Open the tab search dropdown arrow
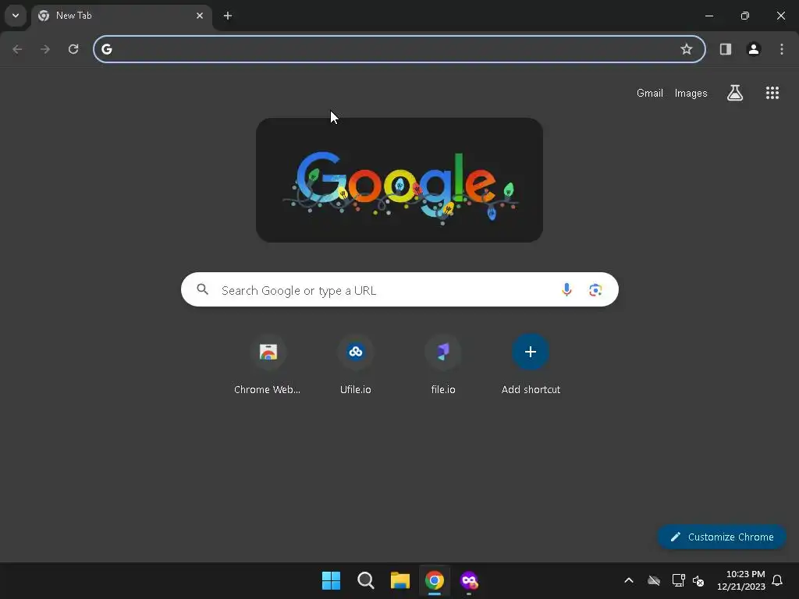Viewport: 799px width, 599px height. point(16,16)
